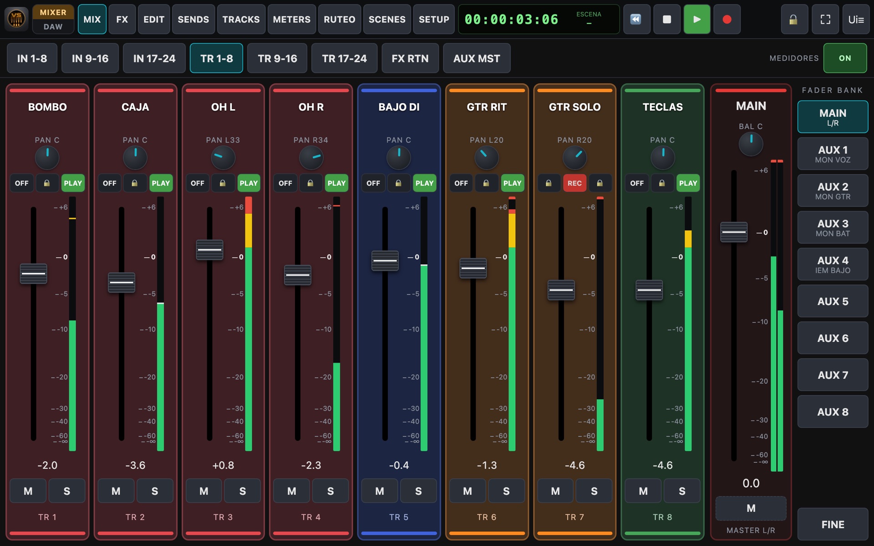Click the OH L channel fader handle
This screenshot has width=874, height=546.
pyautogui.click(x=209, y=250)
